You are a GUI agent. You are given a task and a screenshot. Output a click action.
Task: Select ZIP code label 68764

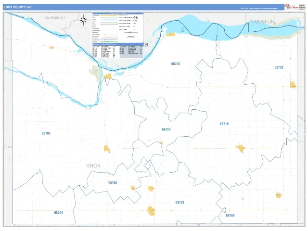[x=58, y=213]
